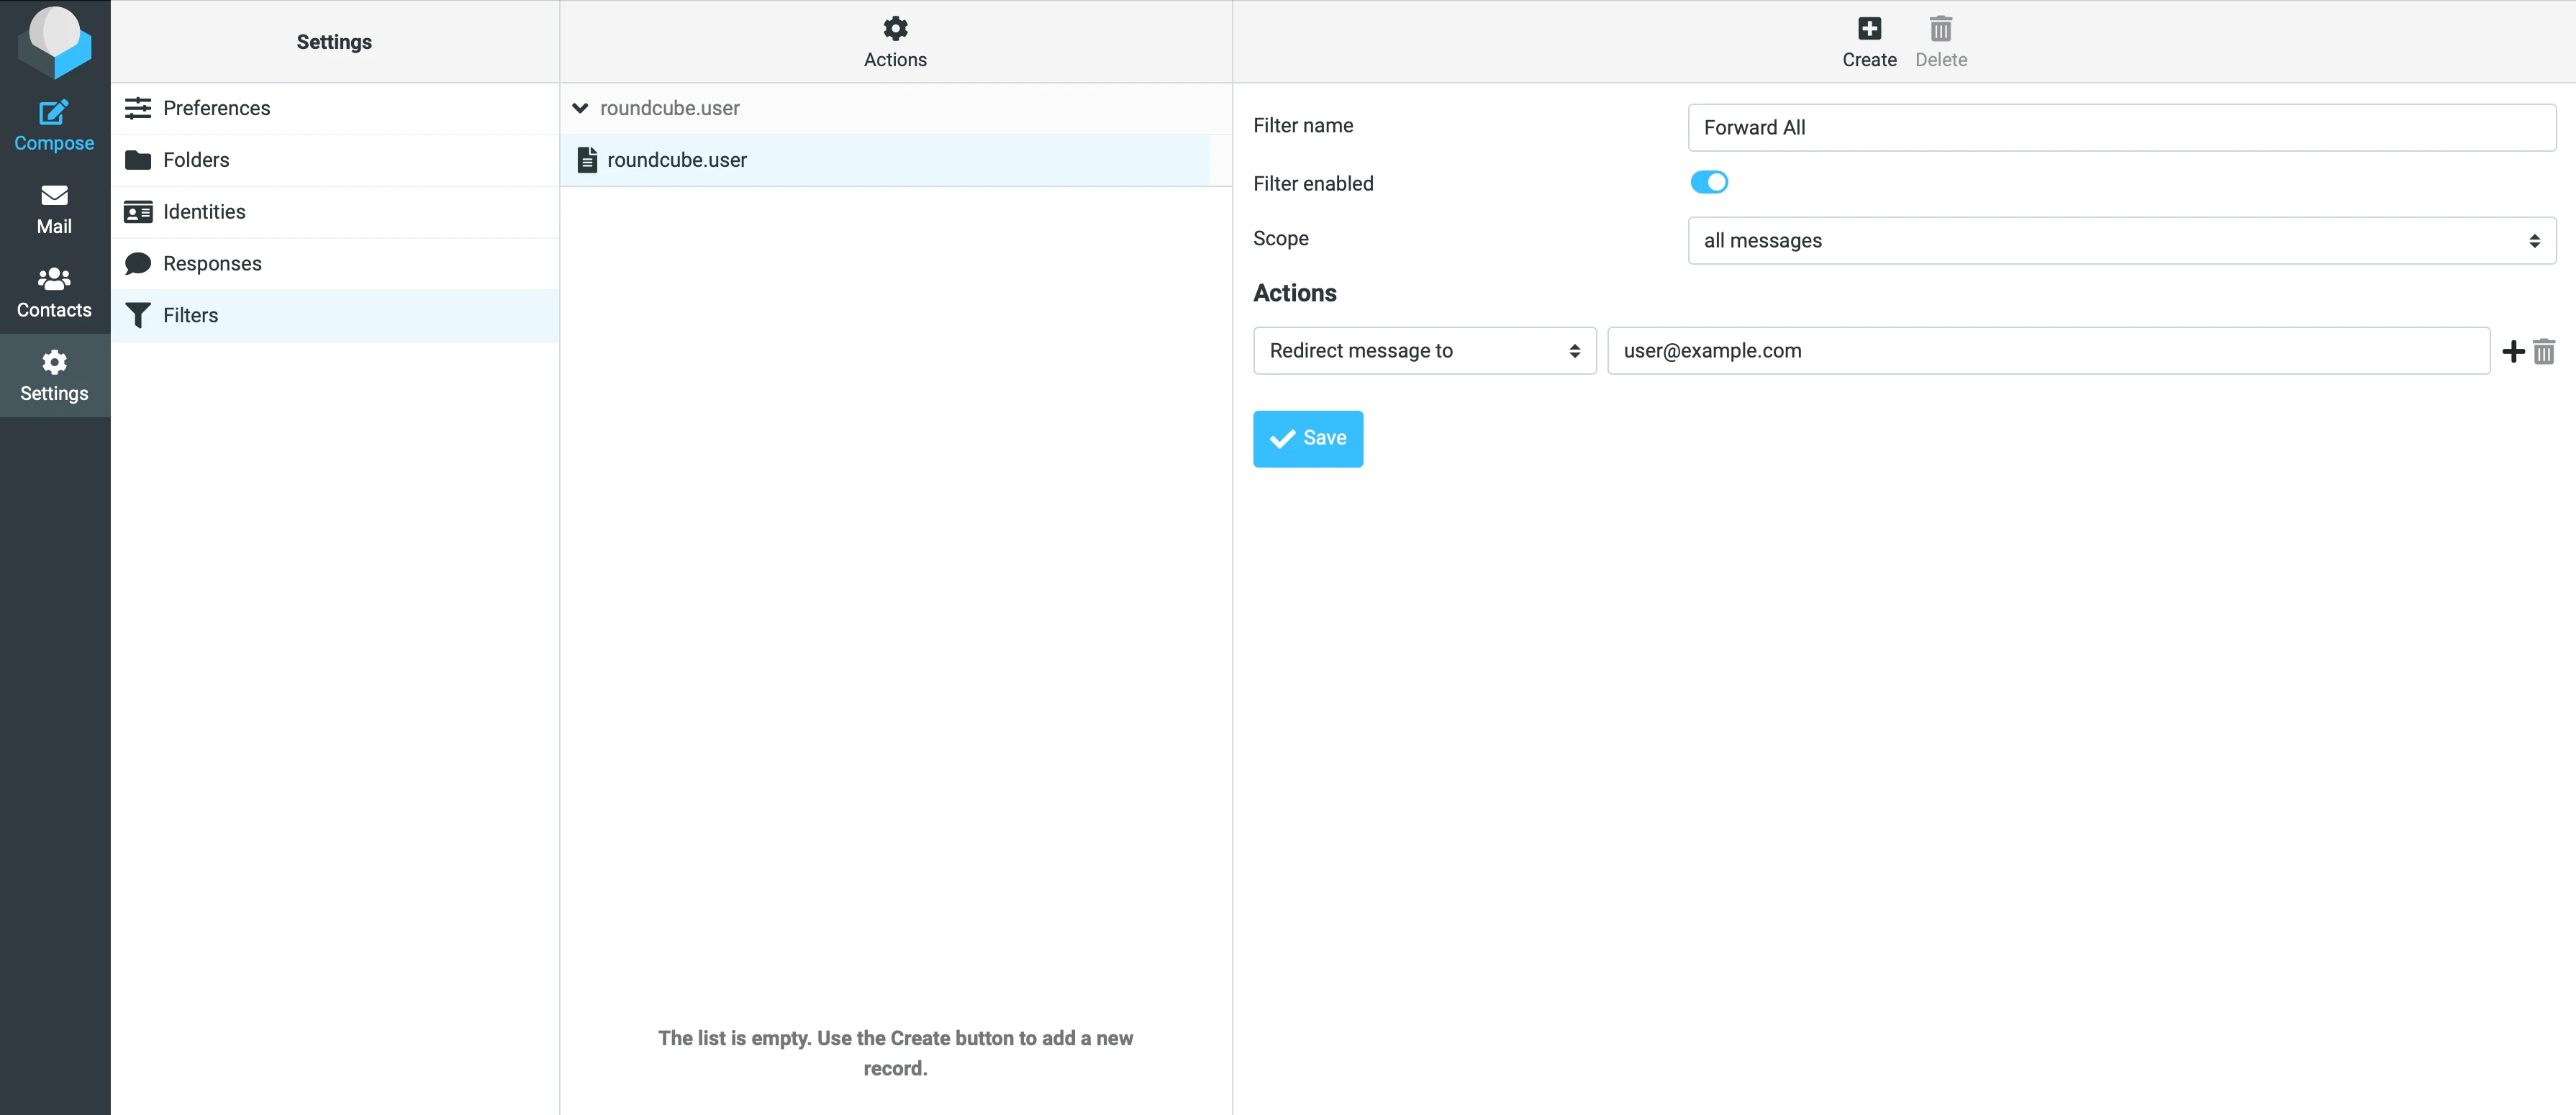This screenshot has width=2576, height=1115.
Task: Click the Delete trash icon in toolbar
Action: click(1940, 41)
